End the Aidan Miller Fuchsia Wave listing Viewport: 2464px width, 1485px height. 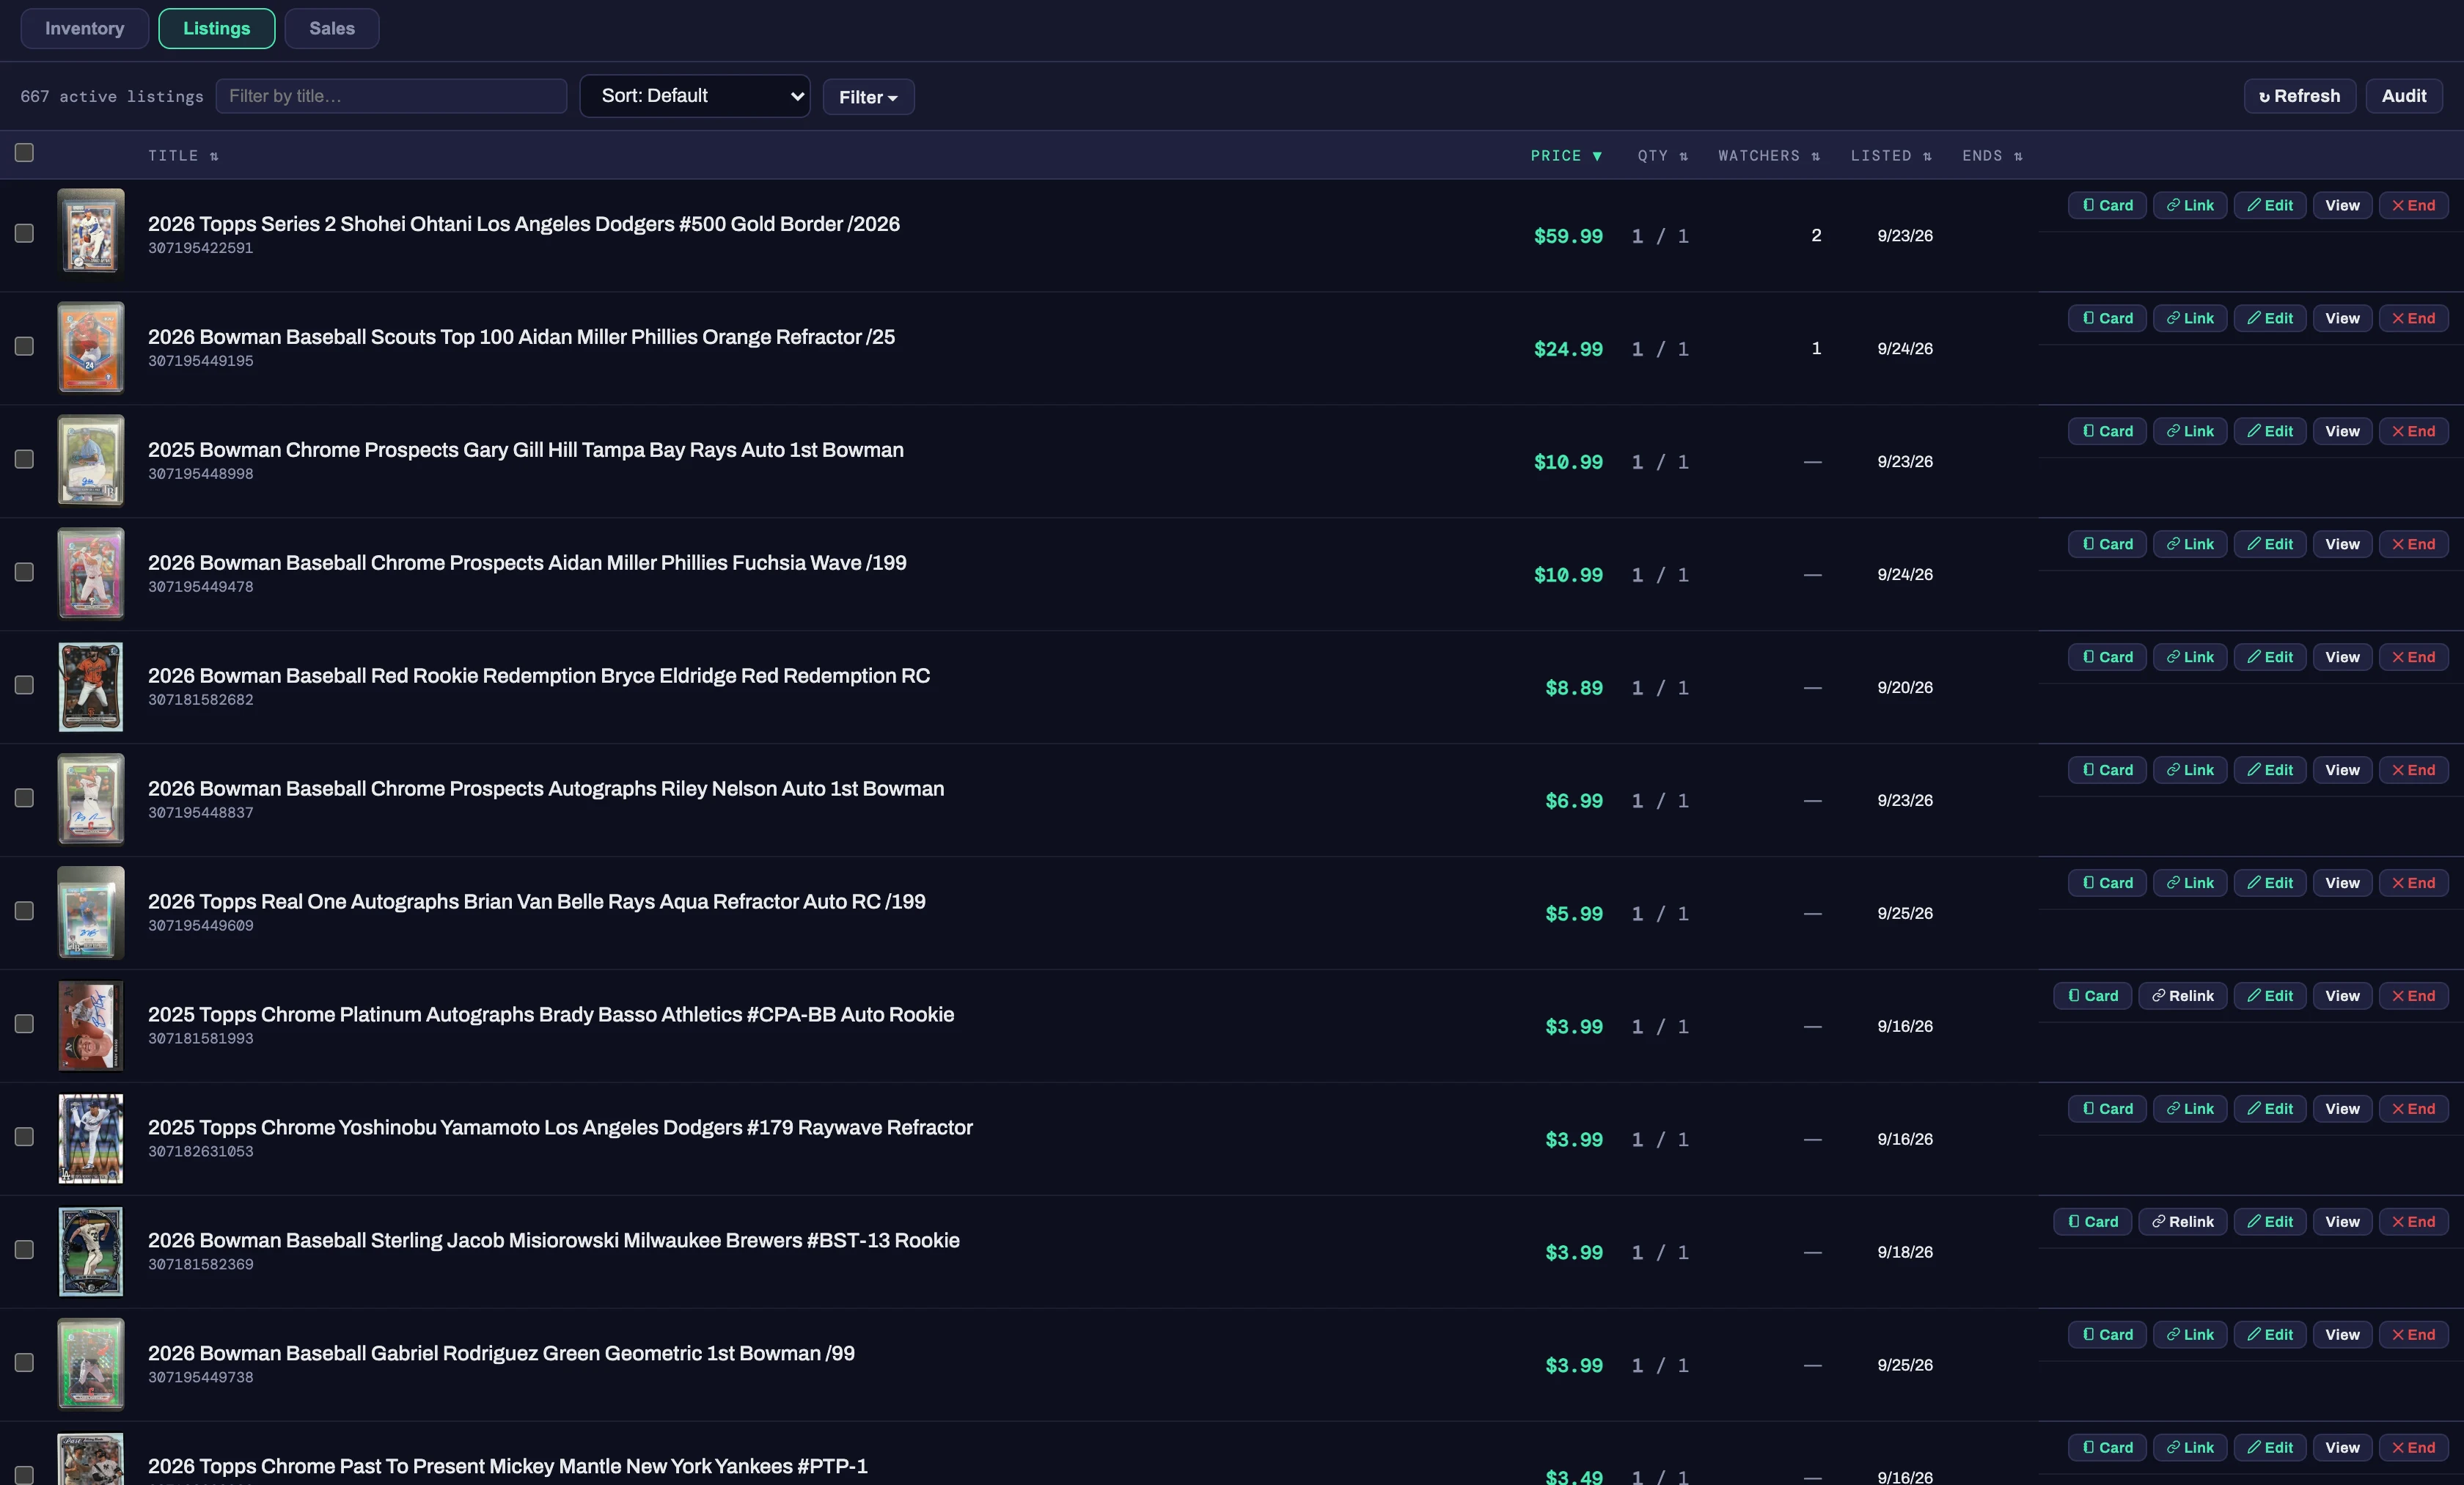click(x=2413, y=544)
